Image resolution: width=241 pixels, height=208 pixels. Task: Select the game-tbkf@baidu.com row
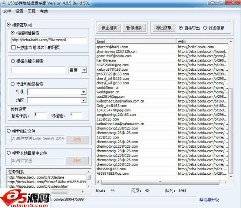click(162, 56)
